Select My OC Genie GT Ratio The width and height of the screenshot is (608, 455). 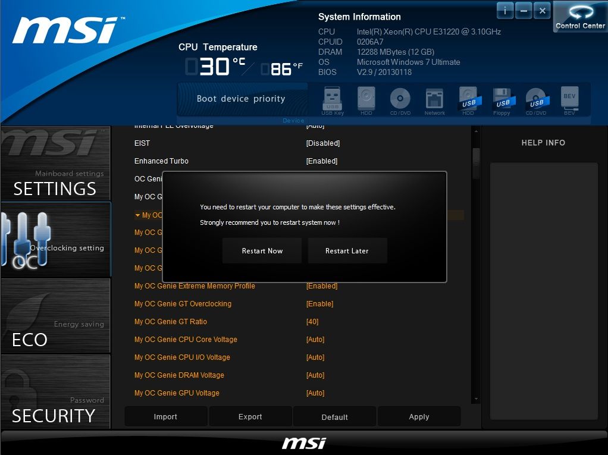[x=171, y=321]
